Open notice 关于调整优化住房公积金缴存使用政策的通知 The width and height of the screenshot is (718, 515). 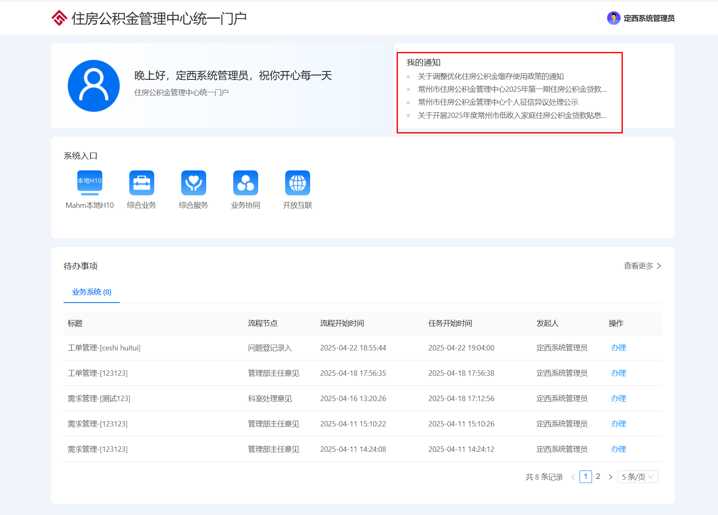[x=491, y=76]
